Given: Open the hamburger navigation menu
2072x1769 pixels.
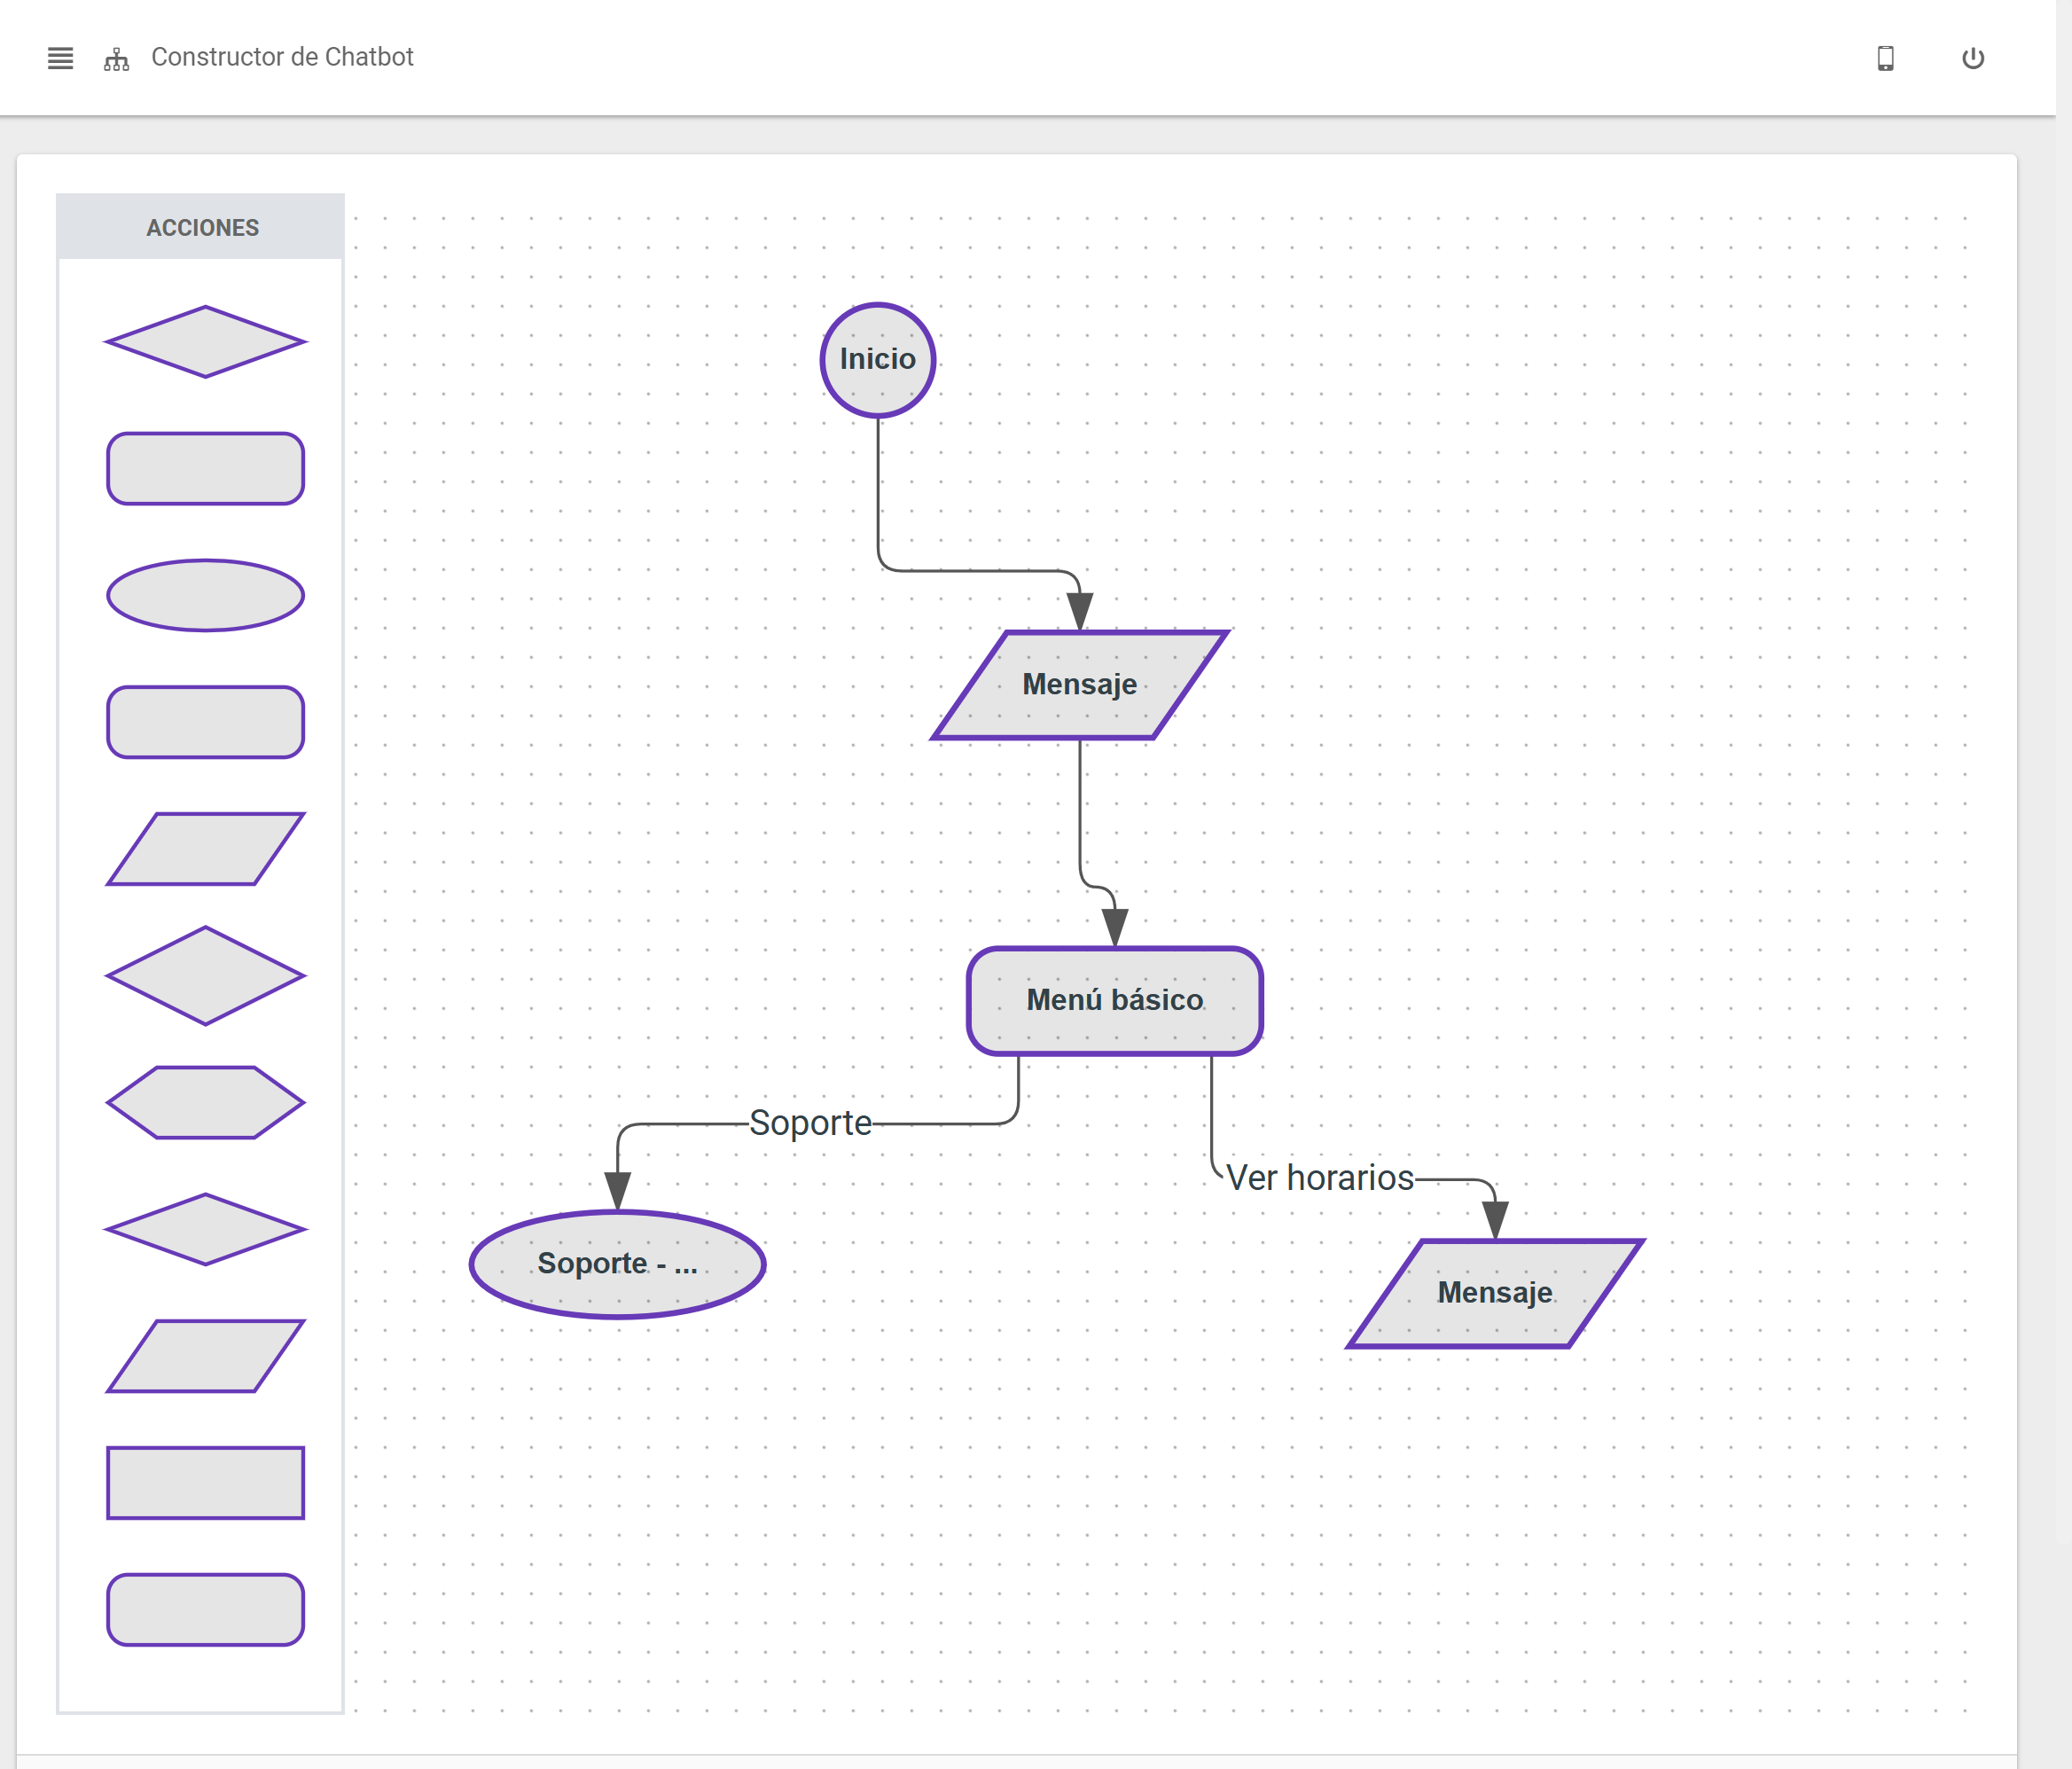Looking at the screenshot, I should click(59, 57).
